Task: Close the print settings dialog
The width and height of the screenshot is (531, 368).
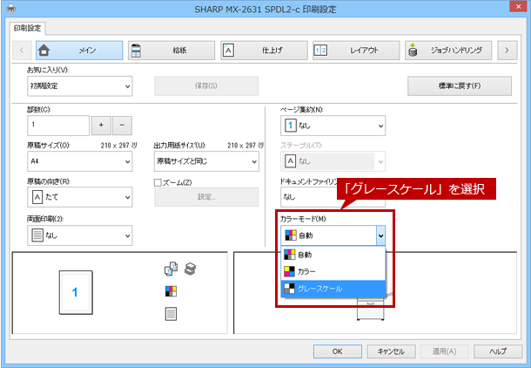Action: click(x=518, y=6)
